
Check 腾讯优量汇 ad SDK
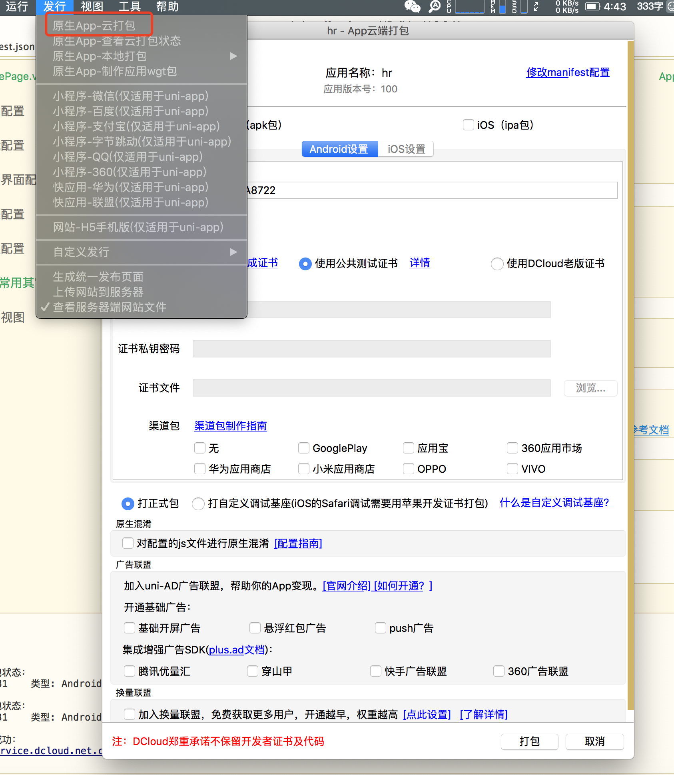pos(130,671)
